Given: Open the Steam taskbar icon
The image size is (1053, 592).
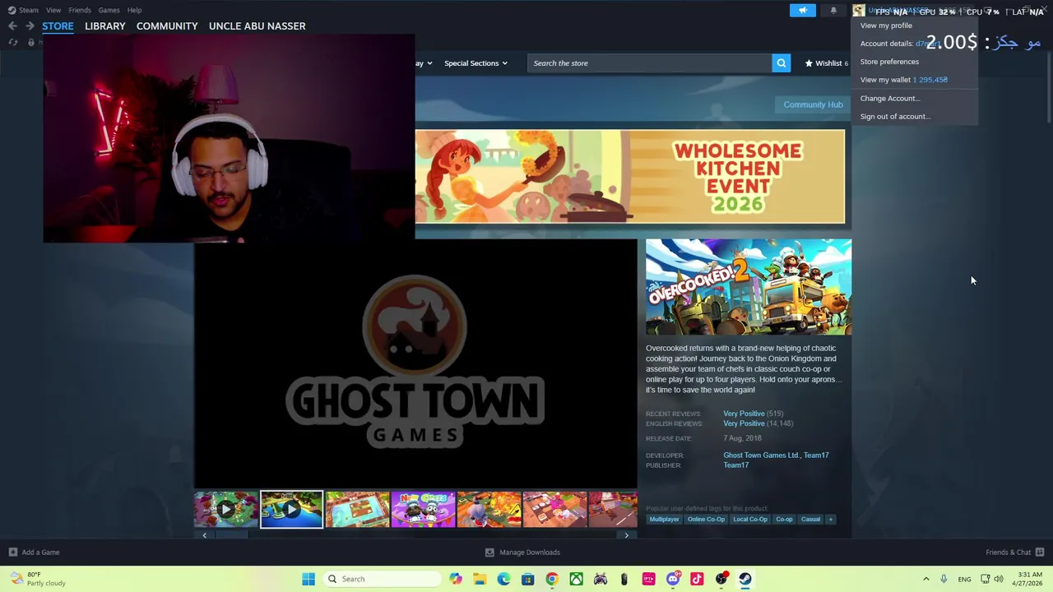Looking at the screenshot, I should [745, 579].
